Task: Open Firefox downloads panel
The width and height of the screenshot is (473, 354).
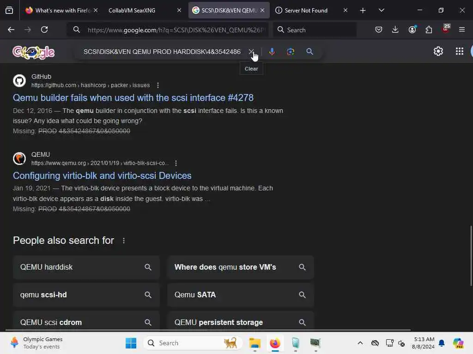Action: coord(395,29)
